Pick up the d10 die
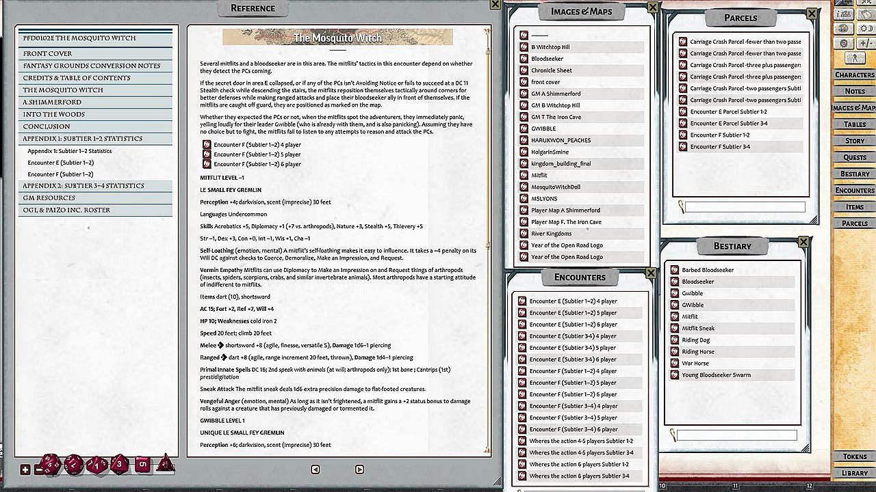 point(96,465)
